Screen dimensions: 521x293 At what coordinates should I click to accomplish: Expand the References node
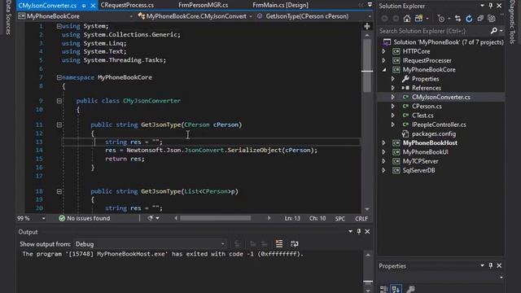[x=392, y=88]
